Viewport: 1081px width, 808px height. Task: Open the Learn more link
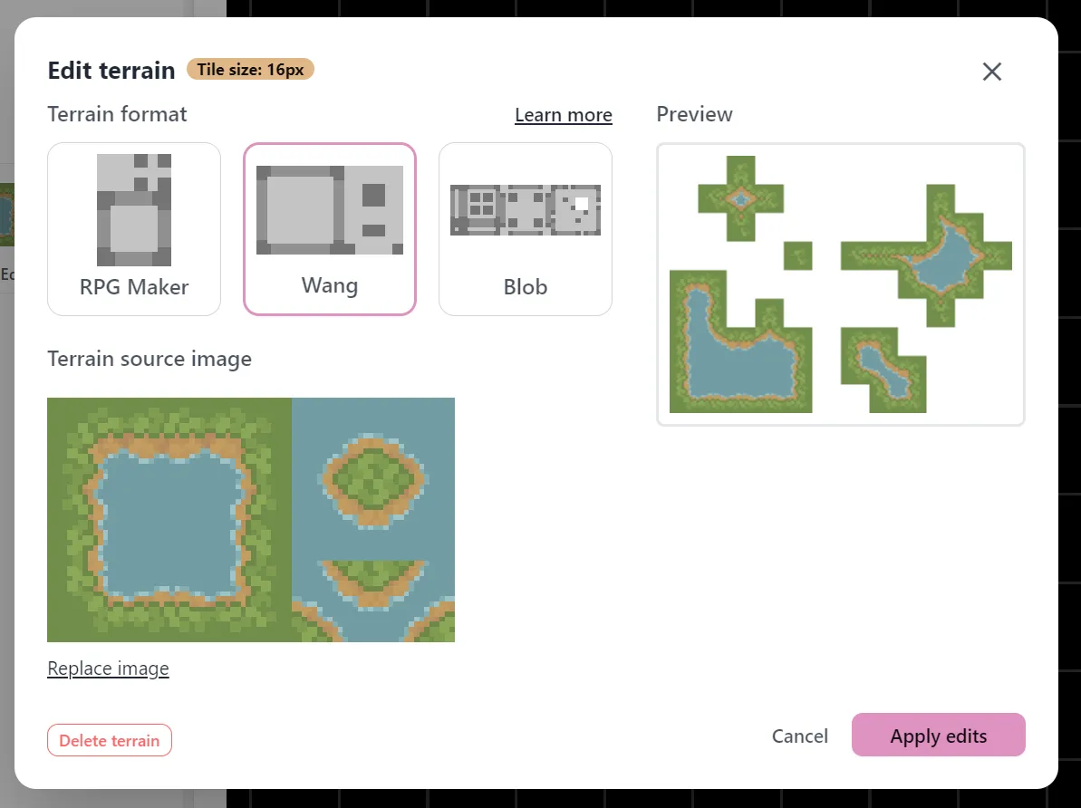564,114
